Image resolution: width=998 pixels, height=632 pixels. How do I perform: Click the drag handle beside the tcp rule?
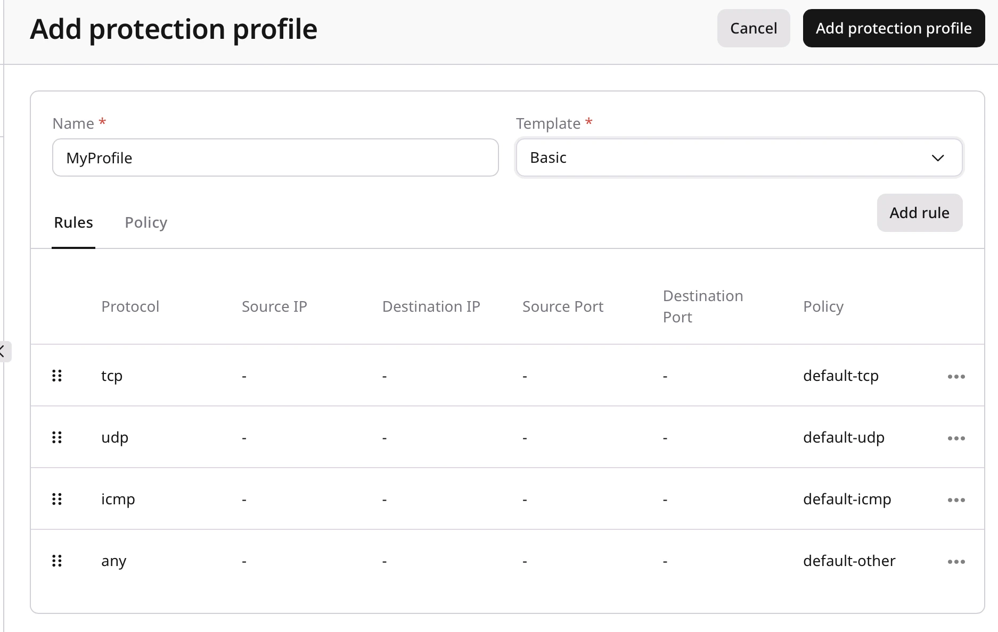pos(57,375)
